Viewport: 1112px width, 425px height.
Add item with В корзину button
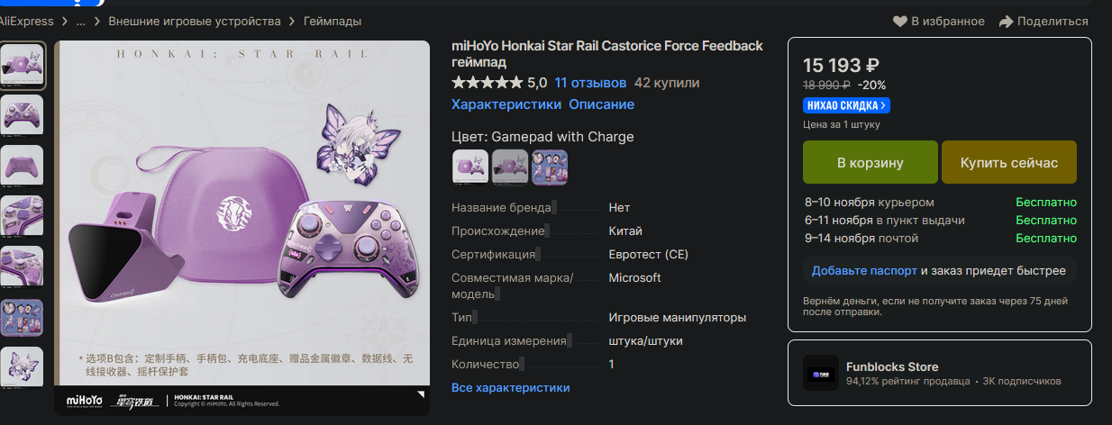[x=870, y=163]
